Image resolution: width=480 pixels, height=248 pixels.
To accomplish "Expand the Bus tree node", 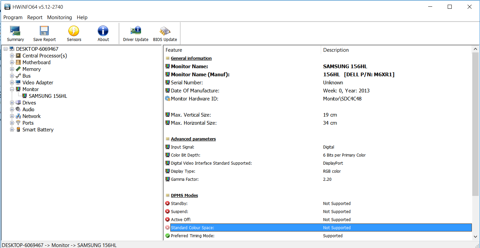I will click(x=12, y=76).
